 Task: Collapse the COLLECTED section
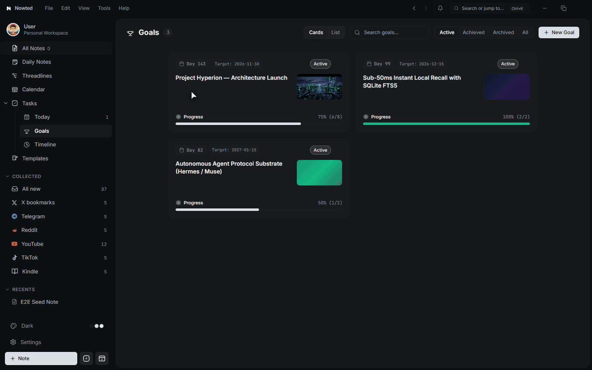7,176
